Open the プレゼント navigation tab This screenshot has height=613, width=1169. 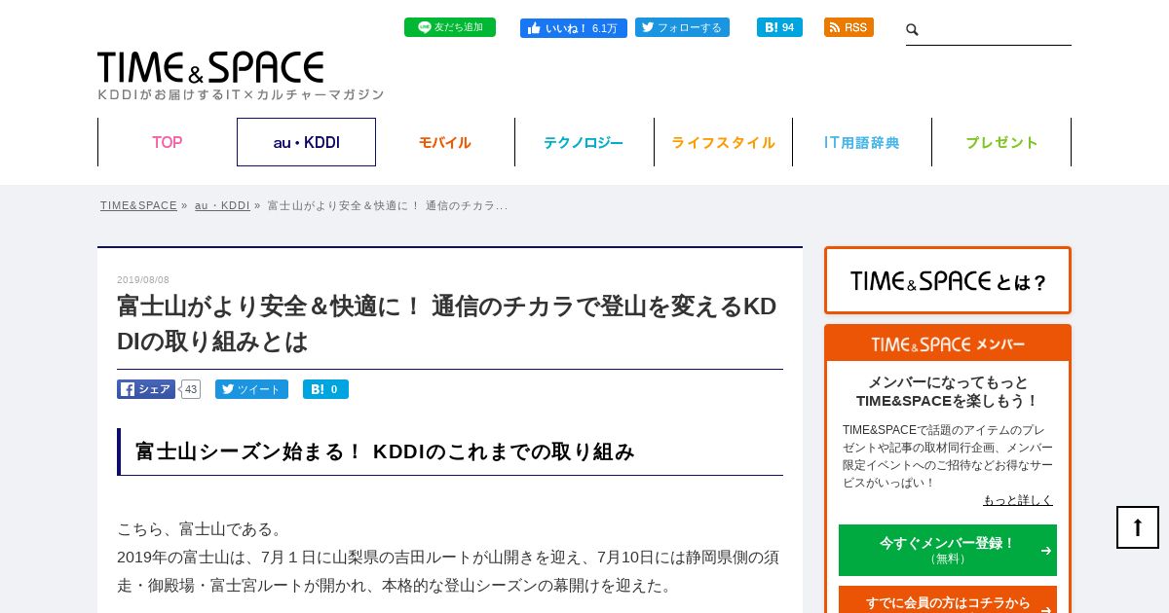point(1001,142)
